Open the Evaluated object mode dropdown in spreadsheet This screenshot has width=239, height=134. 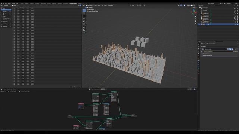(7, 6)
